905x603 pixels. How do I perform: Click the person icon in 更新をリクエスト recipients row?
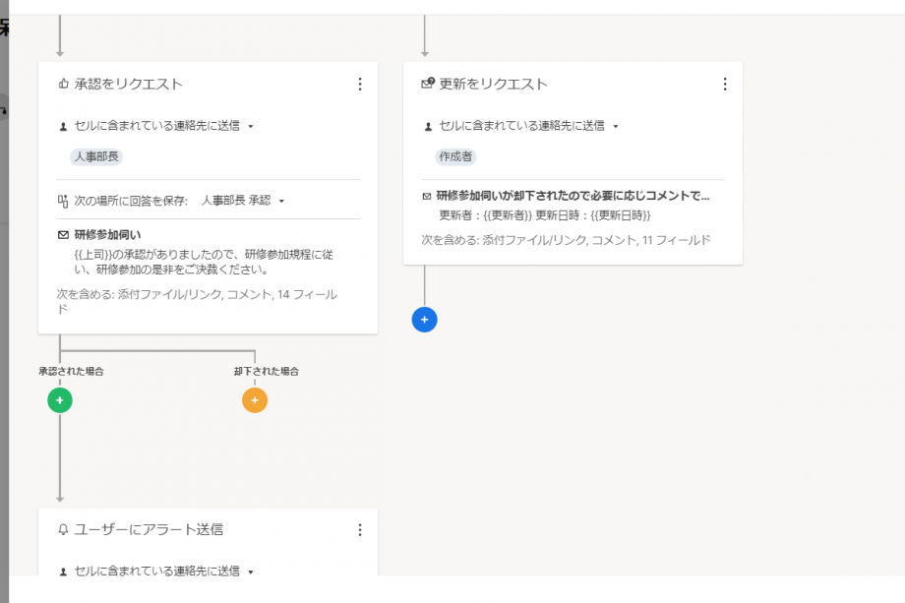coord(428,126)
